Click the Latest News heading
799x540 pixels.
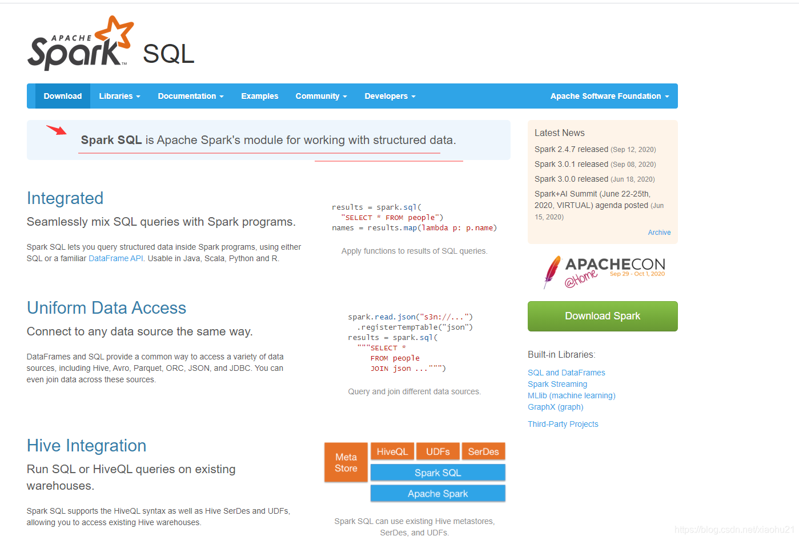(560, 133)
